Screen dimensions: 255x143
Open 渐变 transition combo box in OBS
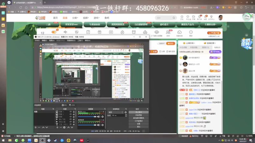coord(116,112)
